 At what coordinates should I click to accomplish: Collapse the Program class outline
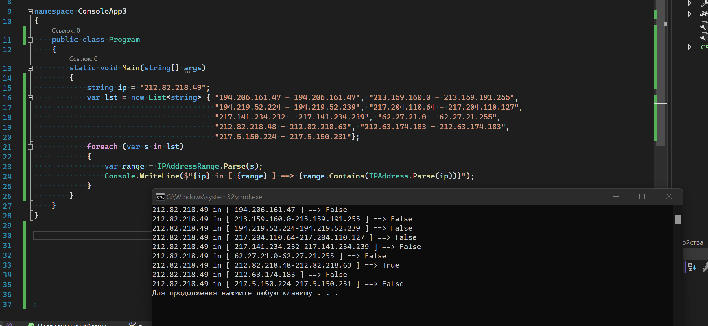tap(30, 40)
